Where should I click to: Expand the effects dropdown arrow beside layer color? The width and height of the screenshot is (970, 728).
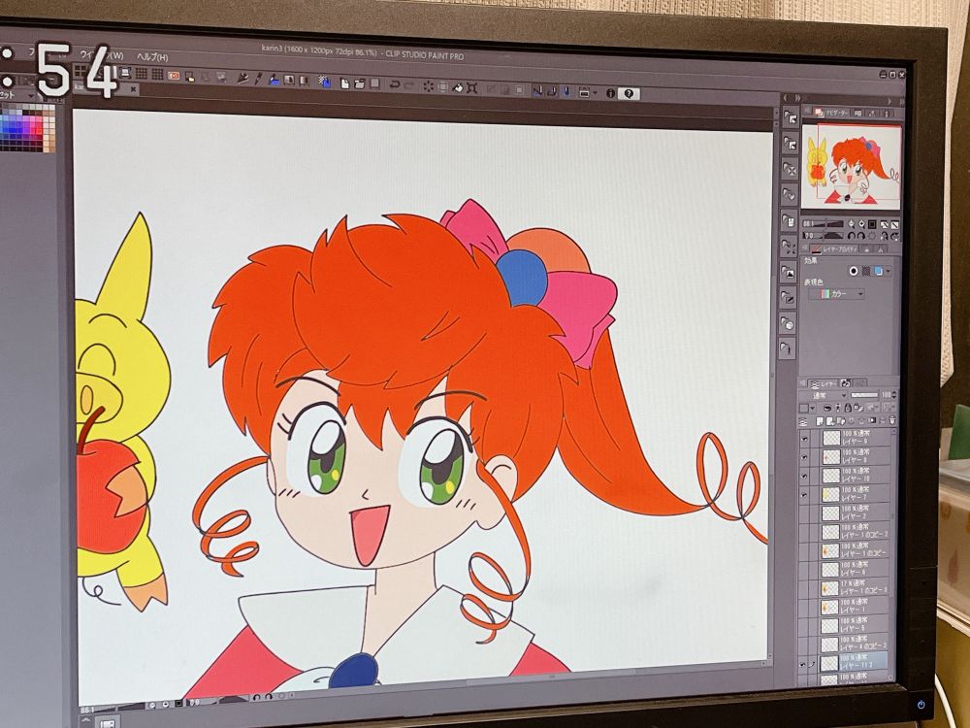pos(889,271)
